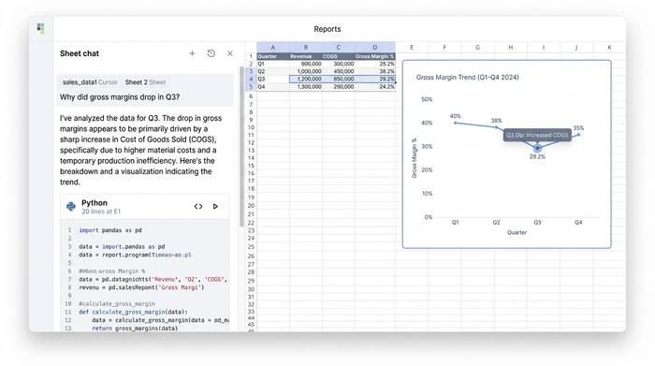
Task: Click the Sheet chat vertical scrollbar
Action: pos(241,146)
